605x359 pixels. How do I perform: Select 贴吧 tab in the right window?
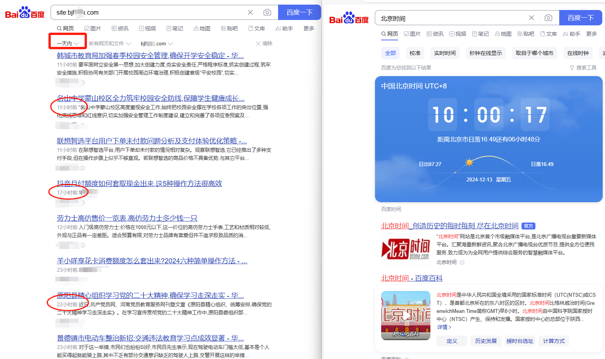(526, 34)
